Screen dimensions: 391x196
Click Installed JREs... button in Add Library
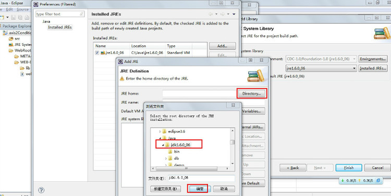(x=373, y=68)
